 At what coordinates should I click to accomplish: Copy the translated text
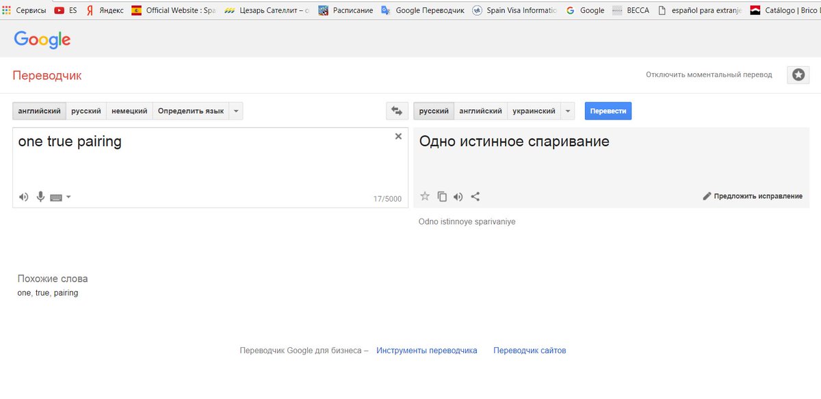[442, 196]
